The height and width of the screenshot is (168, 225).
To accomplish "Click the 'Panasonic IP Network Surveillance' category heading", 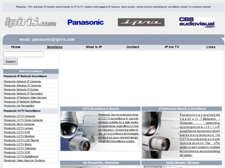I will pyautogui.click(x=25, y=76).
